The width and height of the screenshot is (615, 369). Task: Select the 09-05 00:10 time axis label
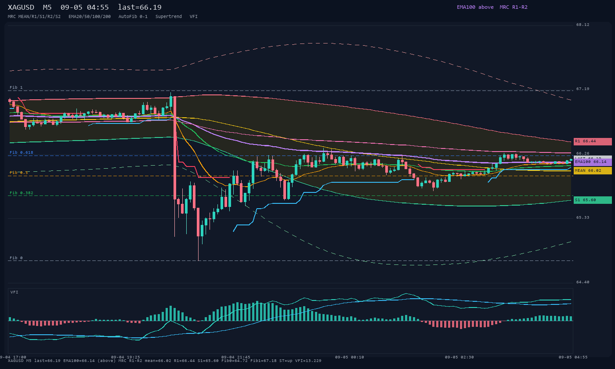350,357
